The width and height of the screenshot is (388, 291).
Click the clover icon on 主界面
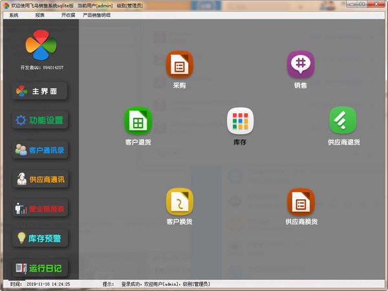[21, 91]
